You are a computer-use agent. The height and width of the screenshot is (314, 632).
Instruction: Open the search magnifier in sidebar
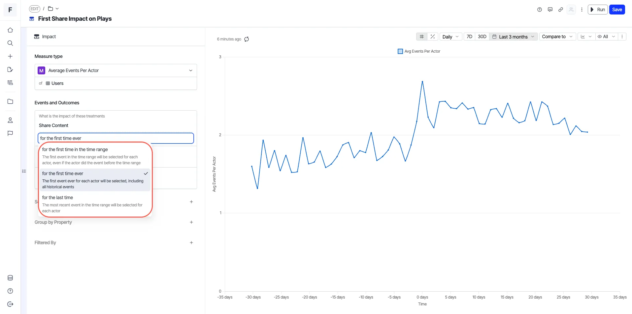pos(10,43)
